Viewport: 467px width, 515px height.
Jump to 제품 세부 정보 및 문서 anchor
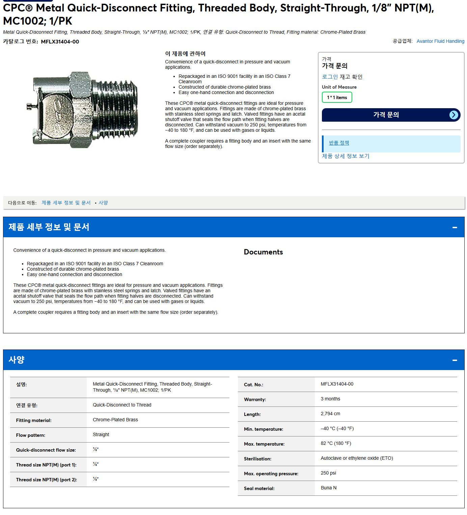pyautogui.click(x=66, y=203)
